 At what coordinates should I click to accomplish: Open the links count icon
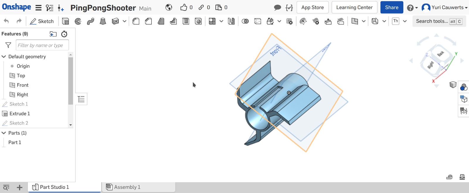pyautogui.click(x=201, y=7)
